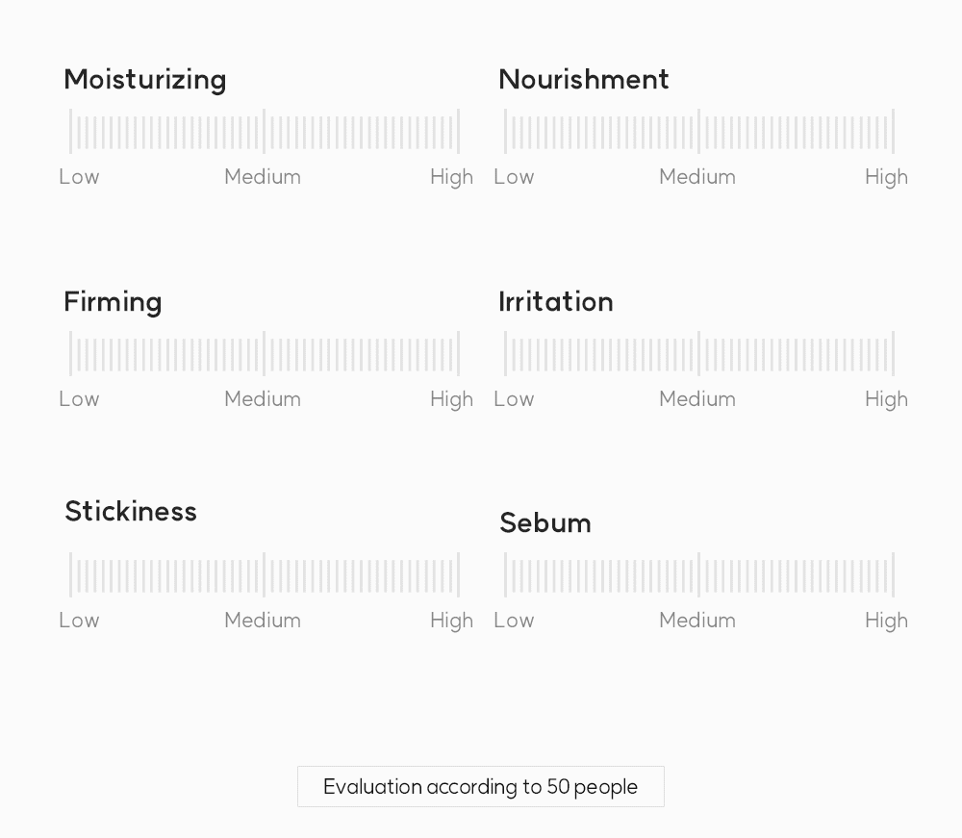This screenshot has width=962, height=838.
Task: Click the Medium label under Sebum
Action: [697, 621]
